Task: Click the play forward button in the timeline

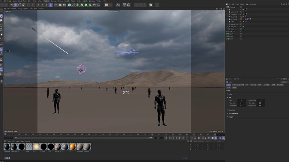Action: pos(176,138)
